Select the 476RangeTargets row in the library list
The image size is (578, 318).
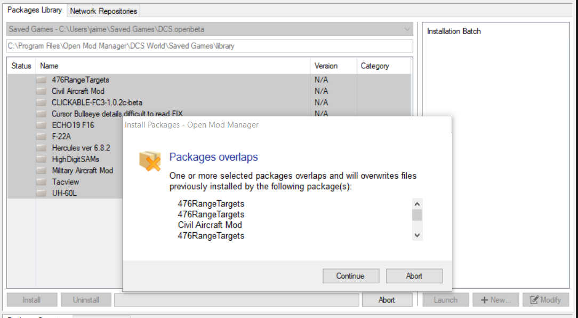208,79
